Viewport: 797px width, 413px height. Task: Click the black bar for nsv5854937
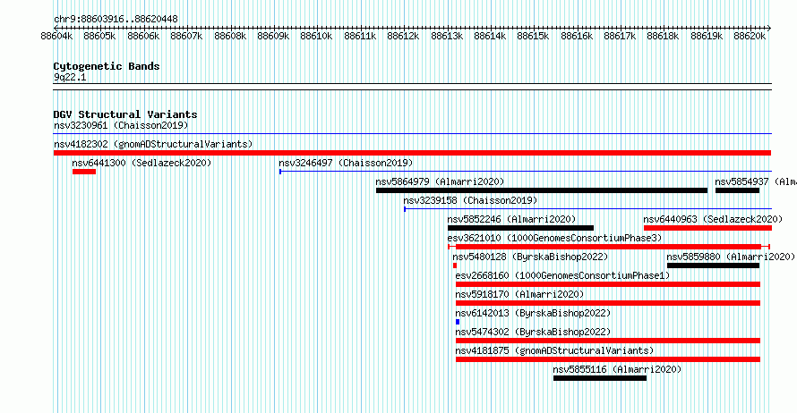click(x=737, y=190)
